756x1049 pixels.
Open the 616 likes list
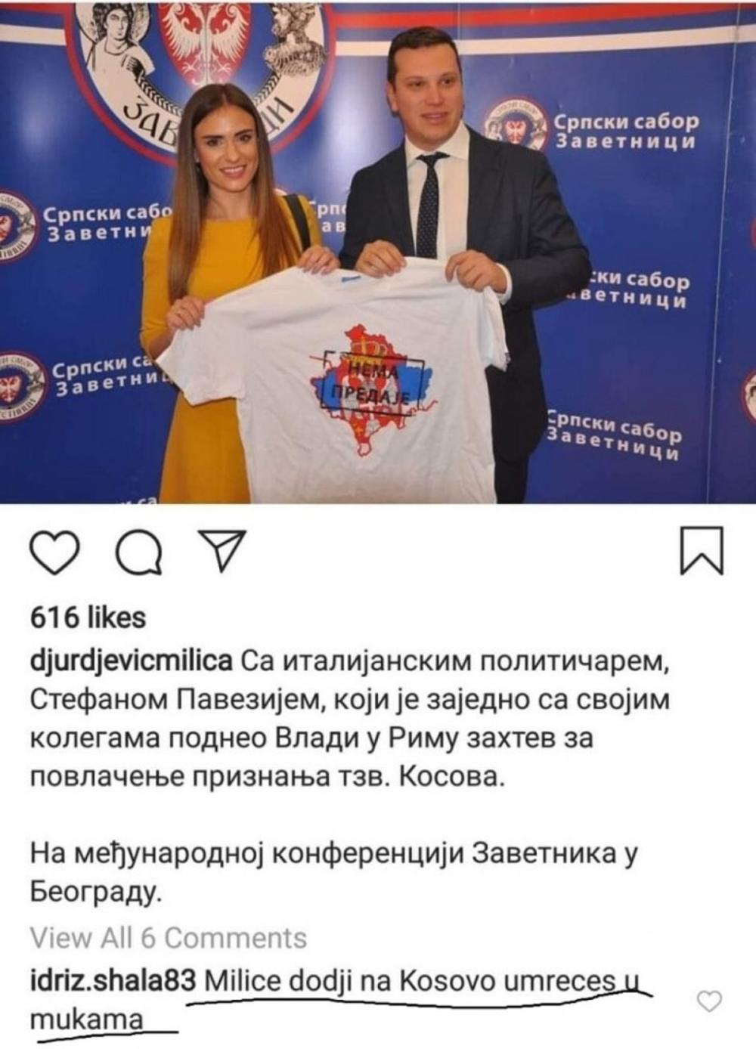88,617
